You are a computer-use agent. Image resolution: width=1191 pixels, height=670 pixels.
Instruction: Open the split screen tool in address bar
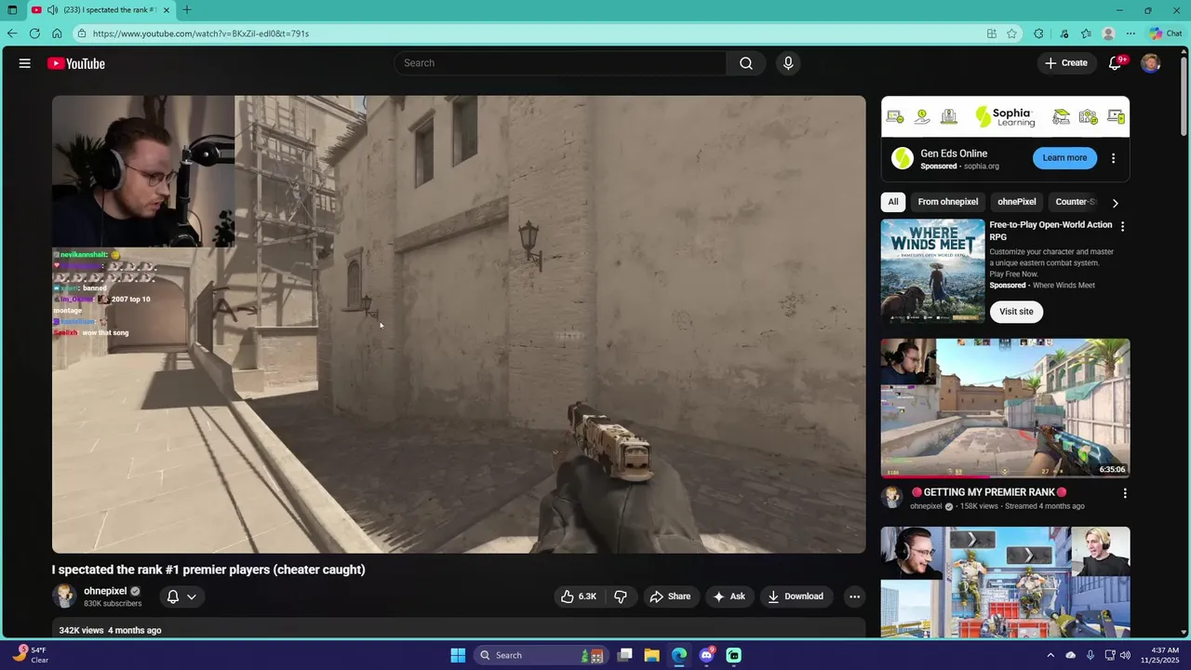point(992,33)
